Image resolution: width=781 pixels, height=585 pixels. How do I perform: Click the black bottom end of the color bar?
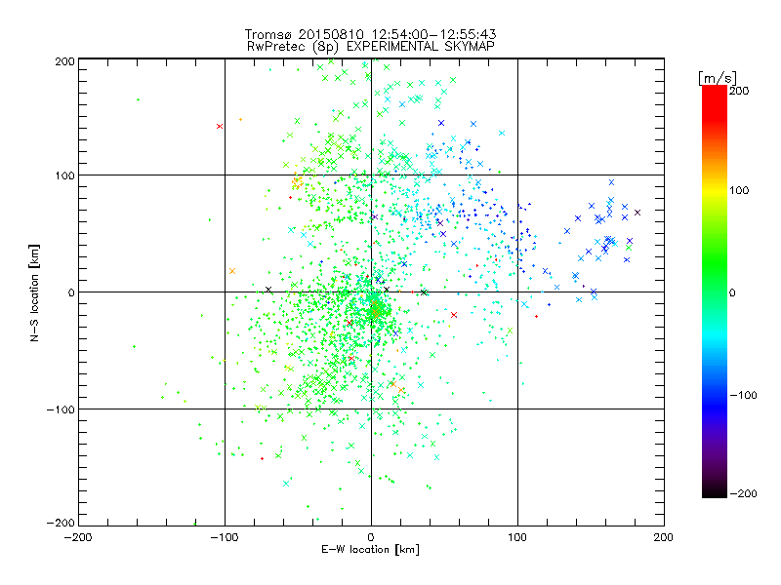[x=715, y=490]
